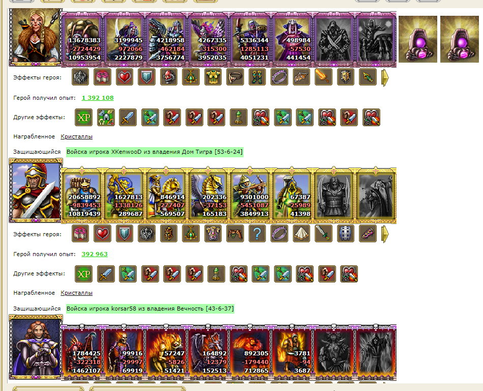Viewport: 483px width, 391px height.
Task: Open the white cone tent effect icon
Action: point(301,233)
